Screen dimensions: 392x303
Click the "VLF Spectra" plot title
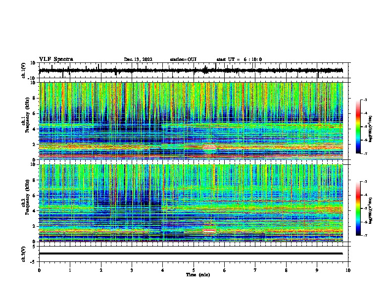point(56,59)
